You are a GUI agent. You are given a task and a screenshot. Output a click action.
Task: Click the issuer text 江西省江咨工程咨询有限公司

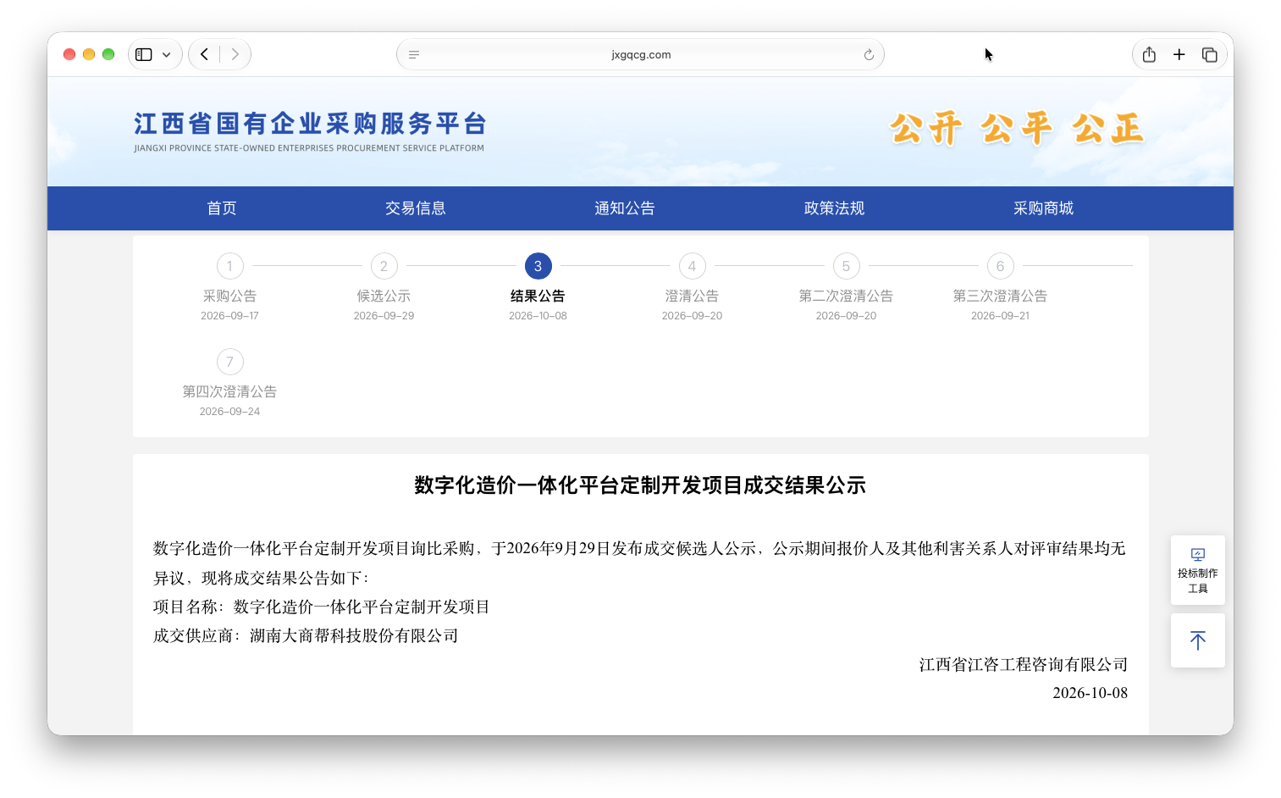coord(1024,665)
